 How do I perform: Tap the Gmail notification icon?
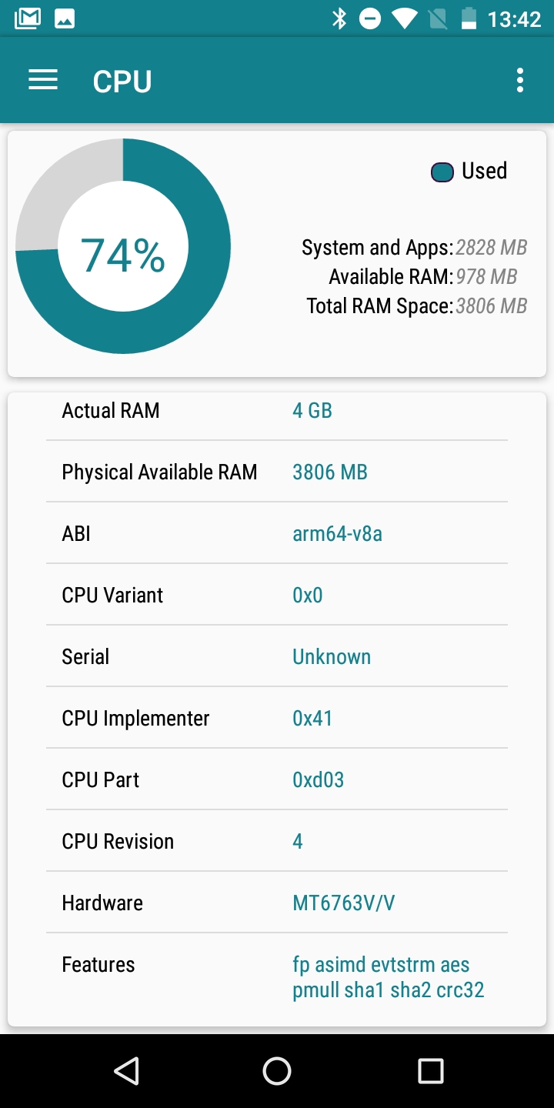28,18
